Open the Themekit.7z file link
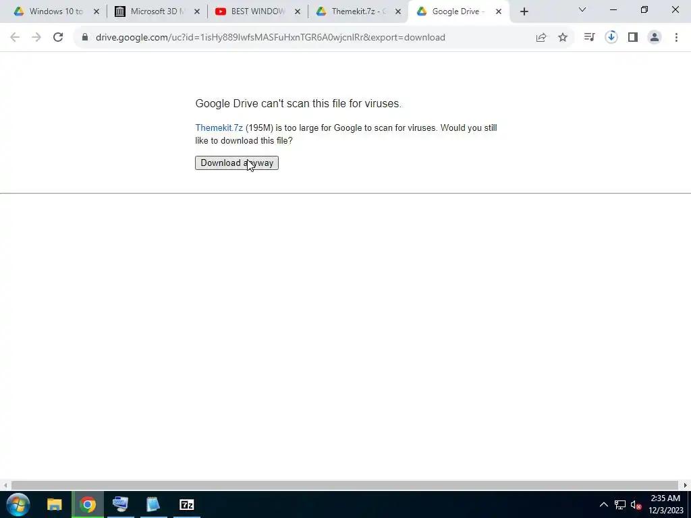This screenshot has width=691, height=518. tap(219, 127)
